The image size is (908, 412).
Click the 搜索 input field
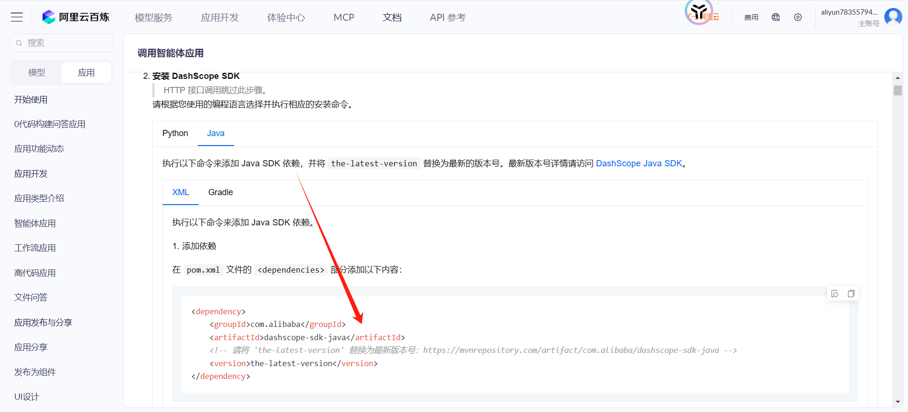tap(61, 43)
